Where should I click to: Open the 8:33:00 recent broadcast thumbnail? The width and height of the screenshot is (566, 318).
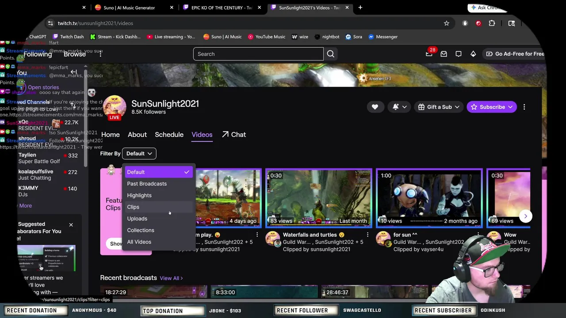(264, 291)
